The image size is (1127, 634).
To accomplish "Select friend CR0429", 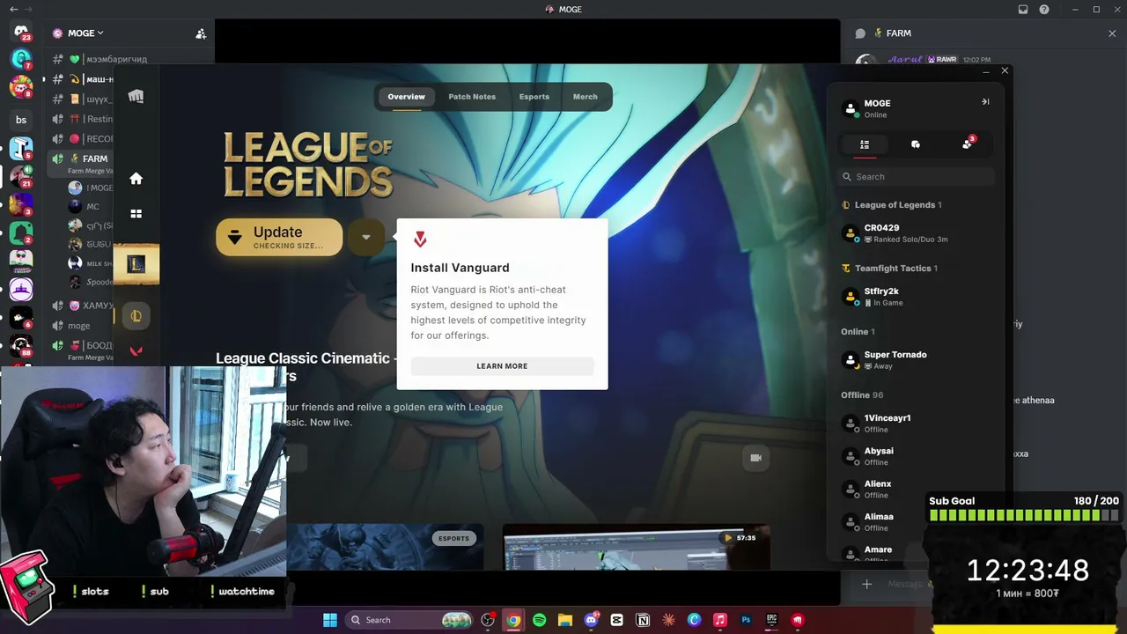I will tap(916, 233).
